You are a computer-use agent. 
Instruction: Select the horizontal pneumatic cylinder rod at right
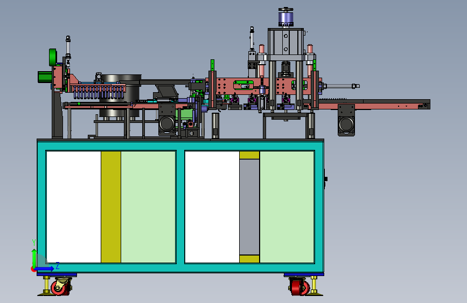(x=343, y=86)
